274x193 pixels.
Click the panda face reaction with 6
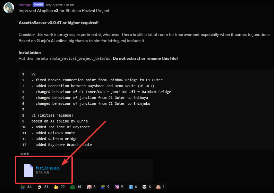[x=147, y=187]
